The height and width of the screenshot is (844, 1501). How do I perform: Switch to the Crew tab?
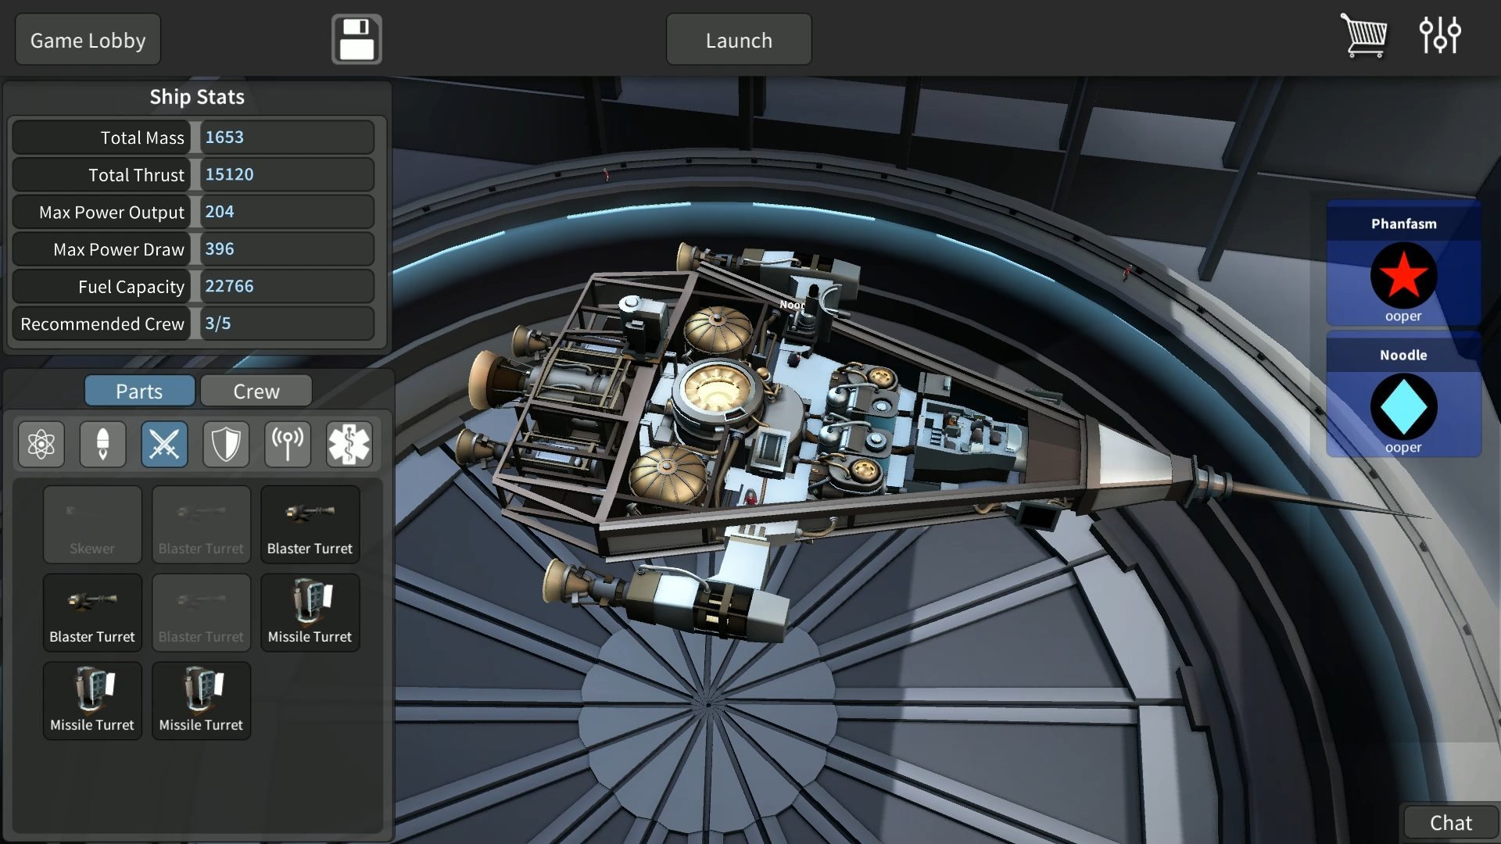pyautogui.click(x=256, y=391)
